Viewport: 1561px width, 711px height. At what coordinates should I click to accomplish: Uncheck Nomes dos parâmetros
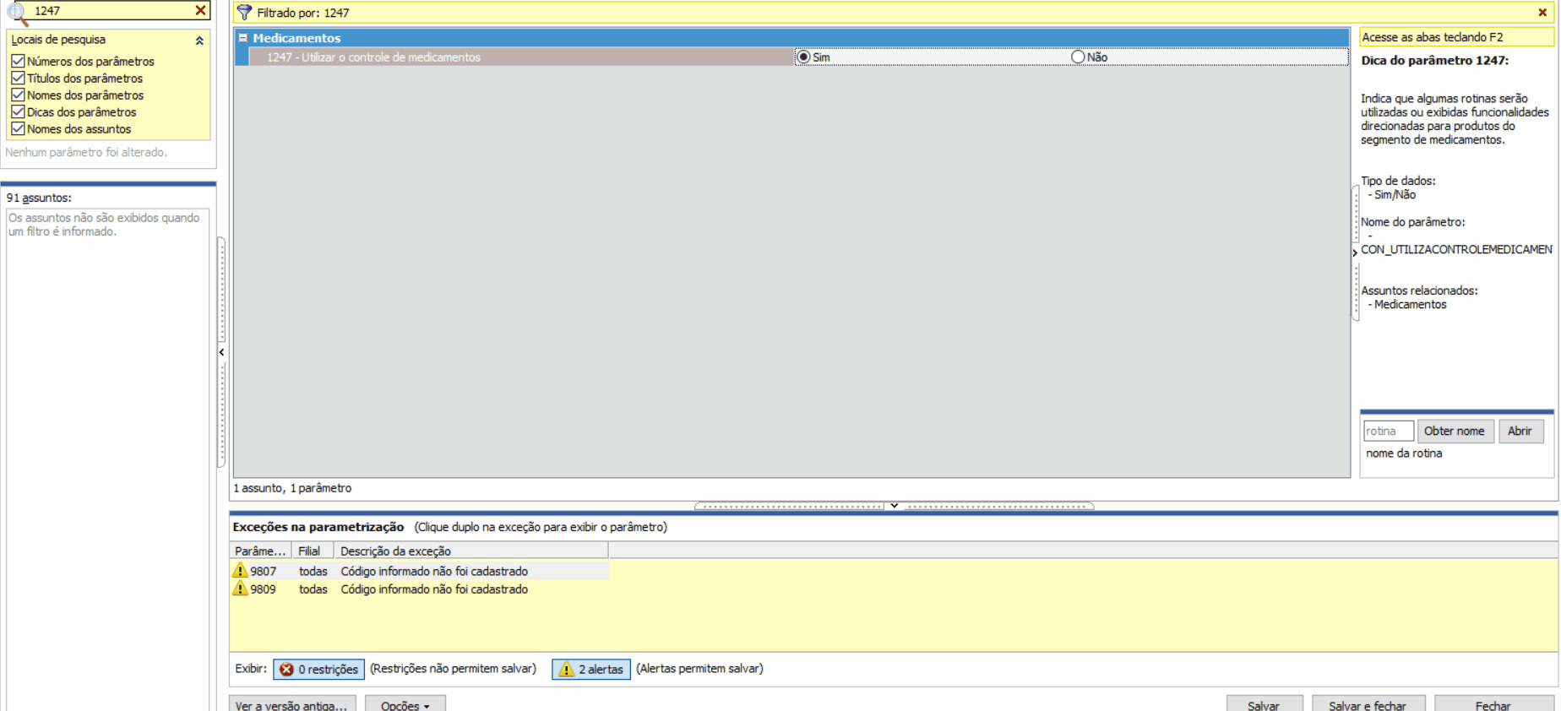[x=18, y=95]
